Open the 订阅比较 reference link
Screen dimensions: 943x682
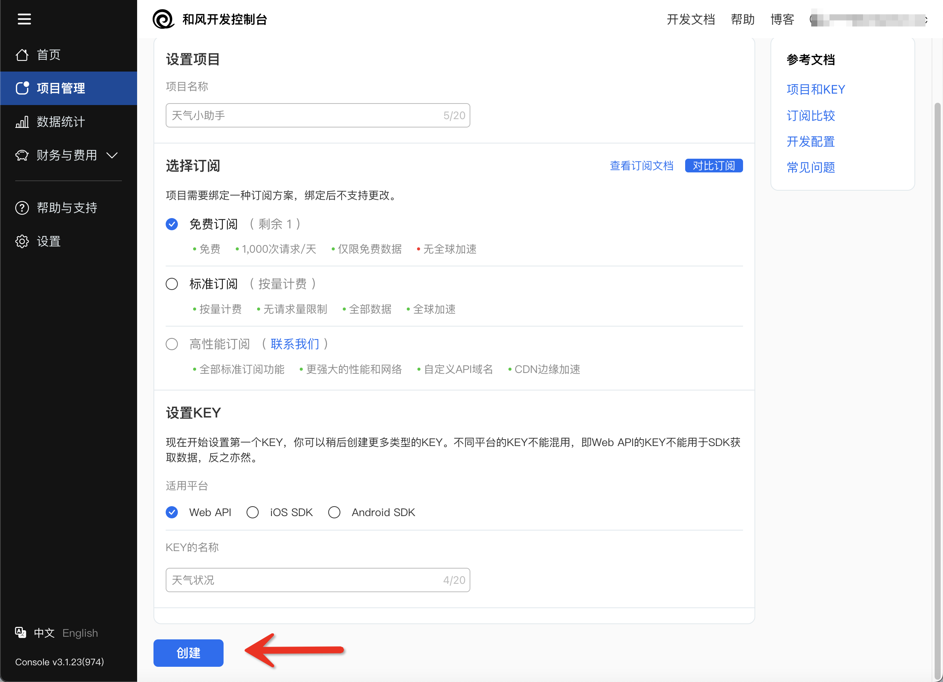pos(810,116)
